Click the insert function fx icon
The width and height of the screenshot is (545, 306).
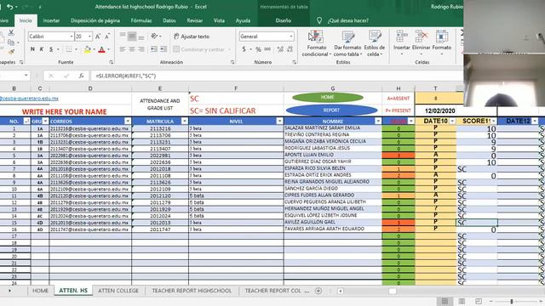82,76
